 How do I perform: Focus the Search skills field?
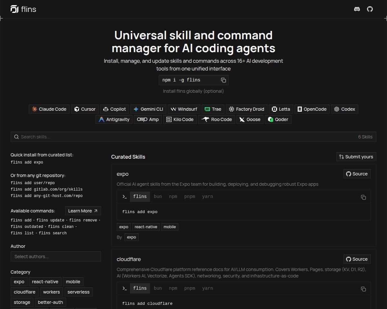[x=193, y=137]
